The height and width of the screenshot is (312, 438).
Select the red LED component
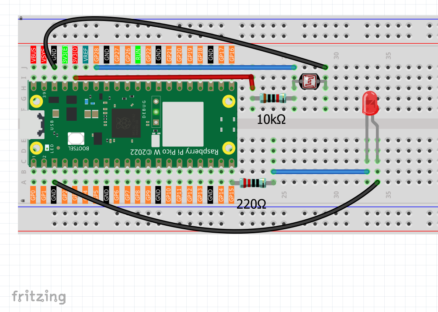click(x=370, y=103)
